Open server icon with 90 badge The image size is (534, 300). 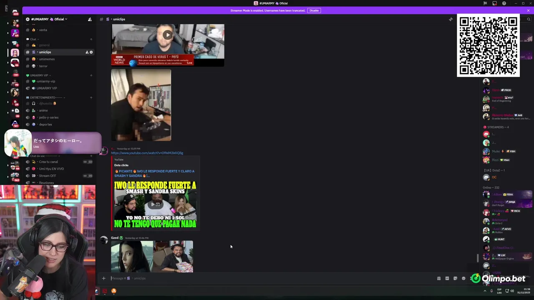pos(15,82)
